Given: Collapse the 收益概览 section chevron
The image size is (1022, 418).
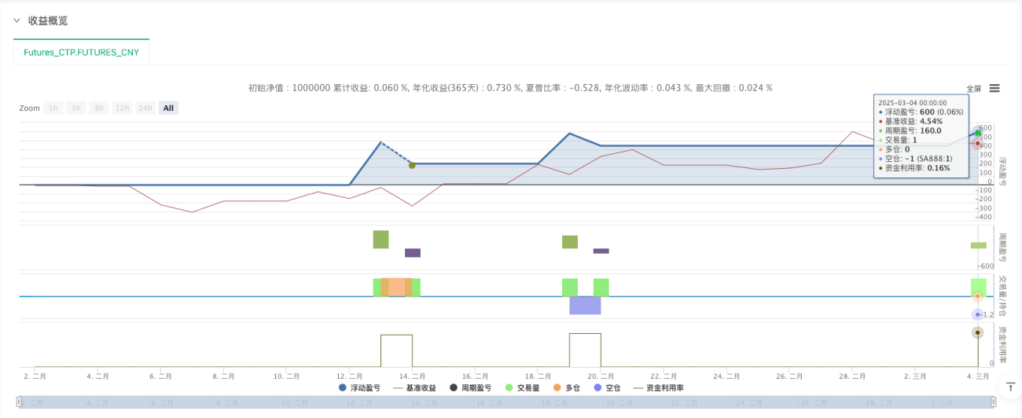Looking at the screenshot, I should point(17,20).
